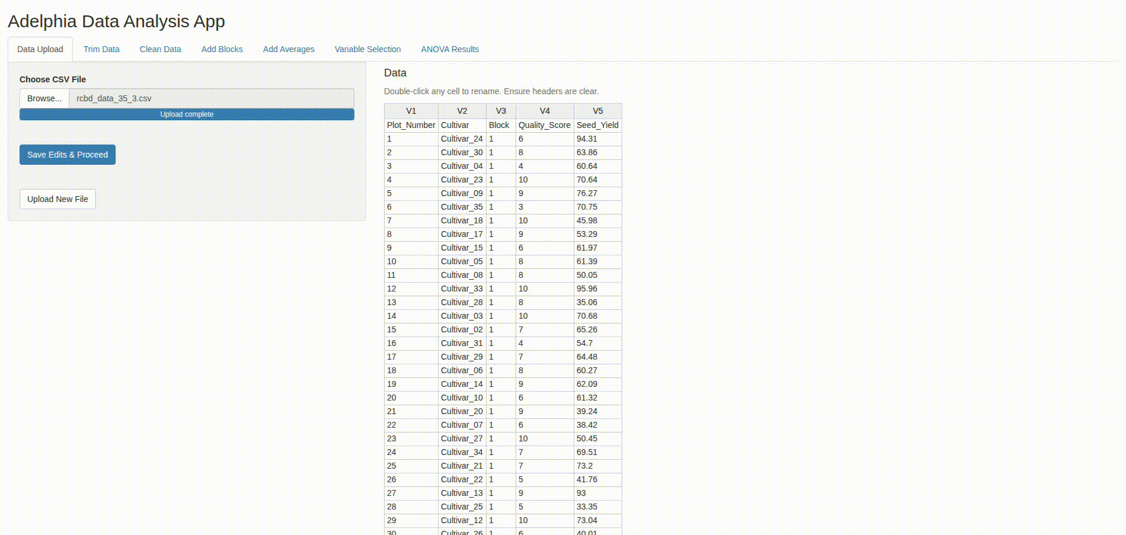Screen dimensions: 1126x535
Task: Select the 94.31 seed yield cell
Action: (597, 139)
